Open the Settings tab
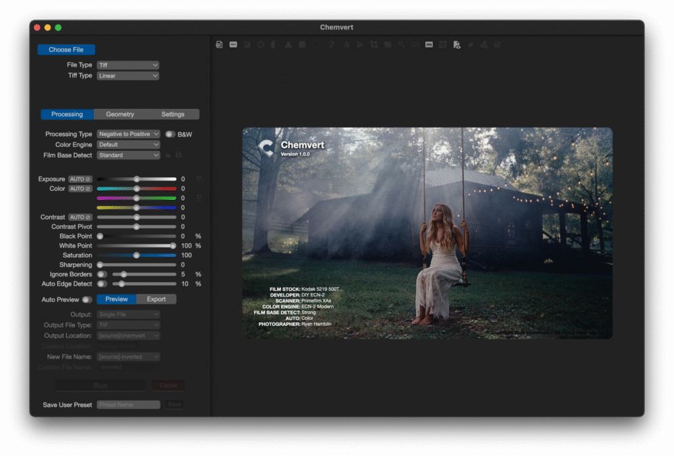 pyautogui.click(x=173, y=115)
